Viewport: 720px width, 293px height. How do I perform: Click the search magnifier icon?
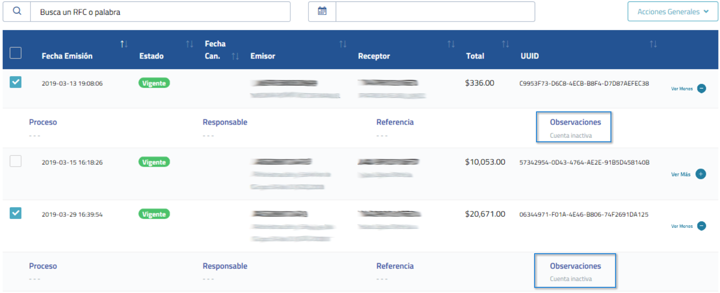pos(16,11)
